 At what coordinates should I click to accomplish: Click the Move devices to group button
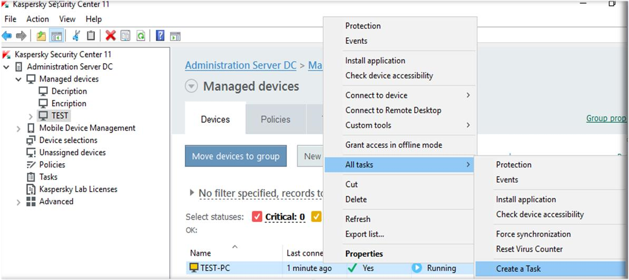[236, 156]
